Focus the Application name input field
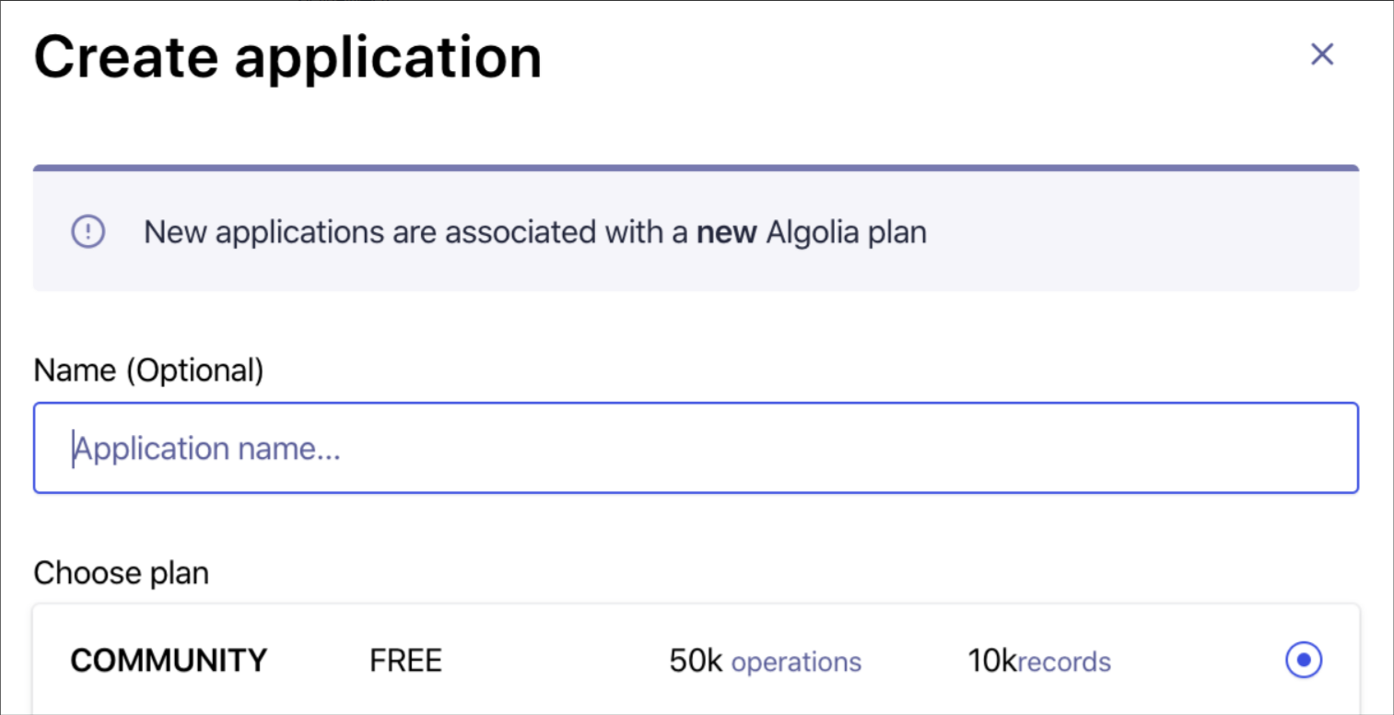 tap(696, 448)
